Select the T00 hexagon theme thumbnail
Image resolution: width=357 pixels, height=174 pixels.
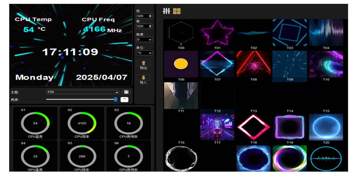[181, 33]
